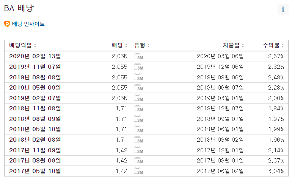
Task: Click 3M calendar icon in 2019년 05월 09일 row
Action: 138,87
